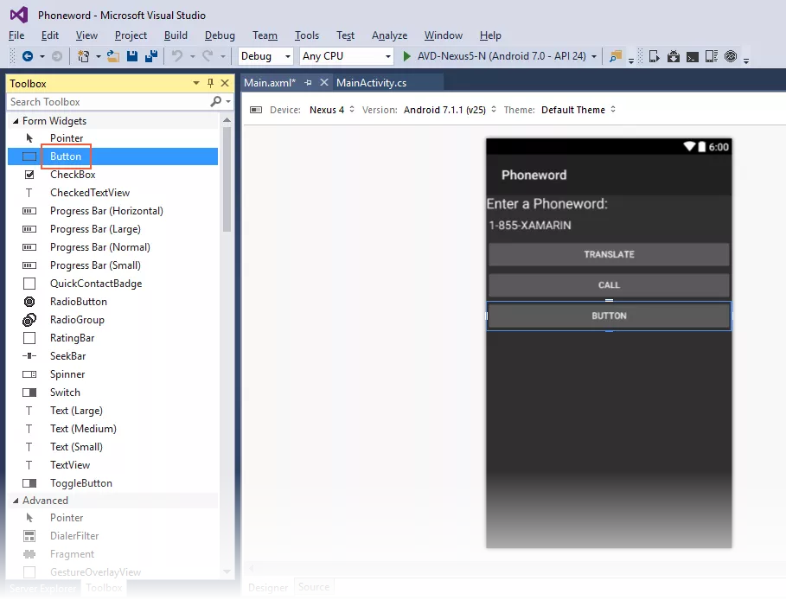Open the Any CPU platform dropdown
Image resolution: width=786 pixels, height=600 pixels.
coord(347,56)
